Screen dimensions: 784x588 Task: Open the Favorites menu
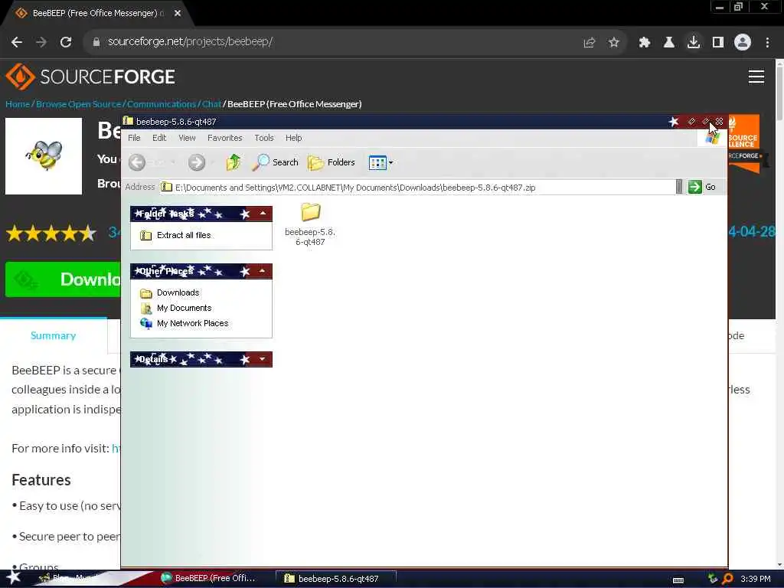(224, 138)
